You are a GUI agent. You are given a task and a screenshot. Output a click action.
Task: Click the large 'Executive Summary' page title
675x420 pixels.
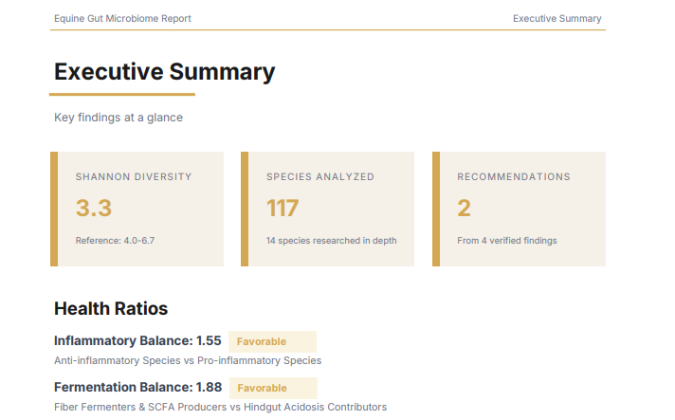[x=164, y=71]
